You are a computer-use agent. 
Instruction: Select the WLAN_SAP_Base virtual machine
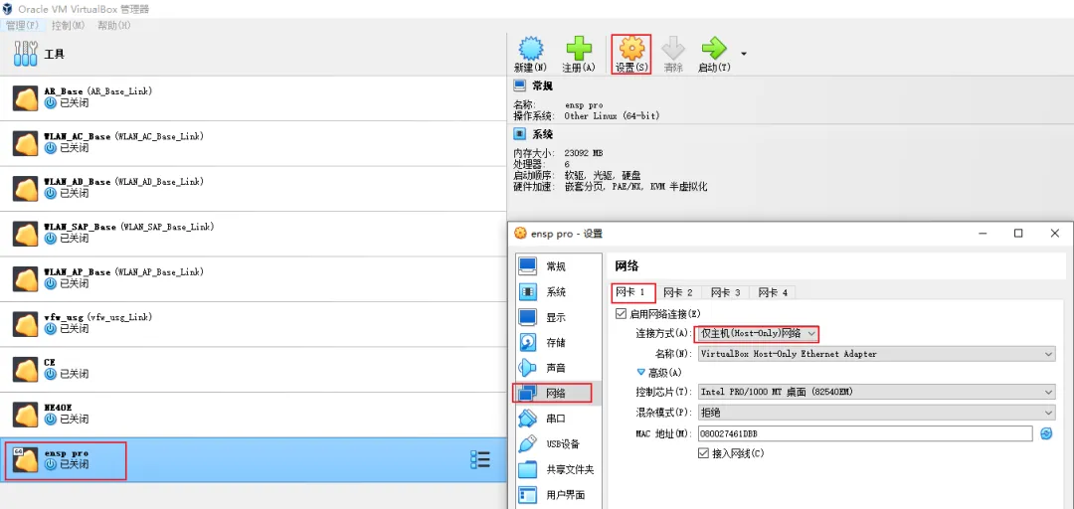point(254,234)
